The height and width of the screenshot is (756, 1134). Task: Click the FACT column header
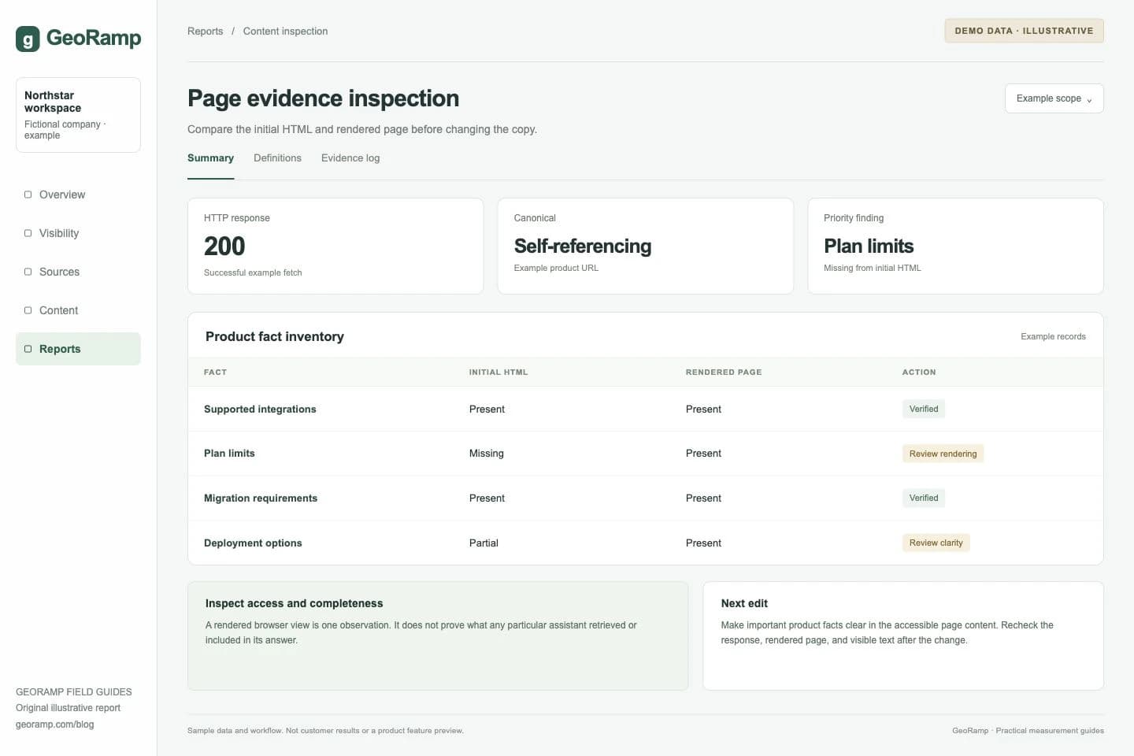(215, 372)
